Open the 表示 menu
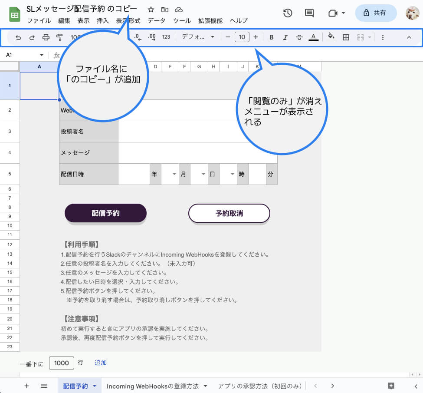 (x=83, y=21)
